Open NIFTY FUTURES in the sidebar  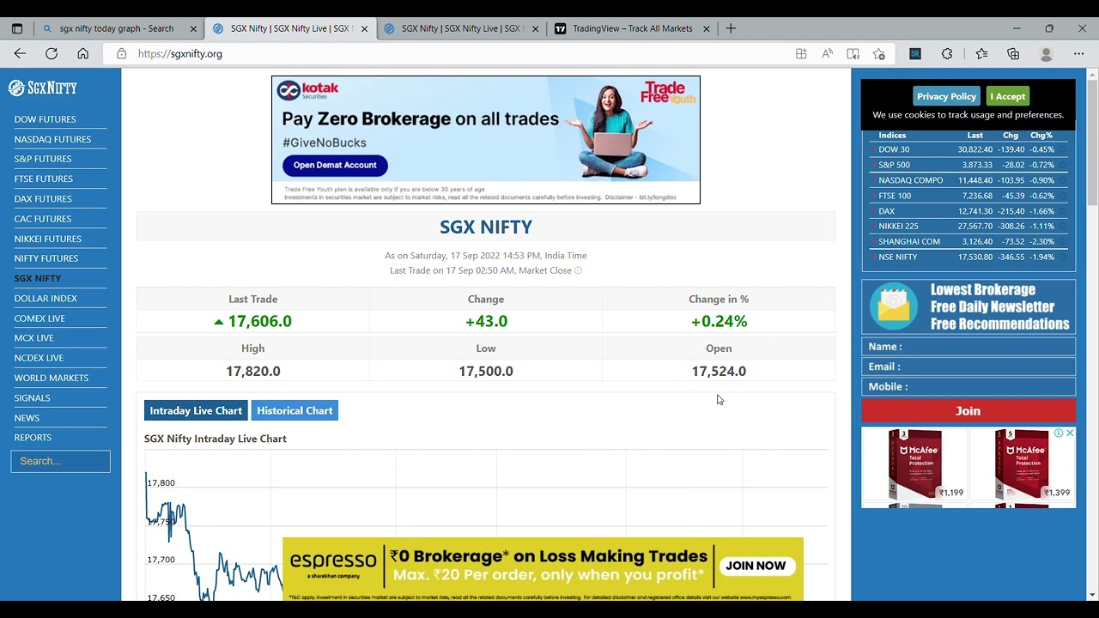tap(46, 258)
